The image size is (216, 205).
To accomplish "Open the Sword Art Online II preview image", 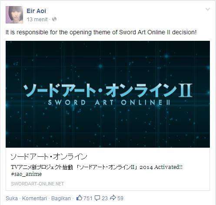I will tap(108, 94).
